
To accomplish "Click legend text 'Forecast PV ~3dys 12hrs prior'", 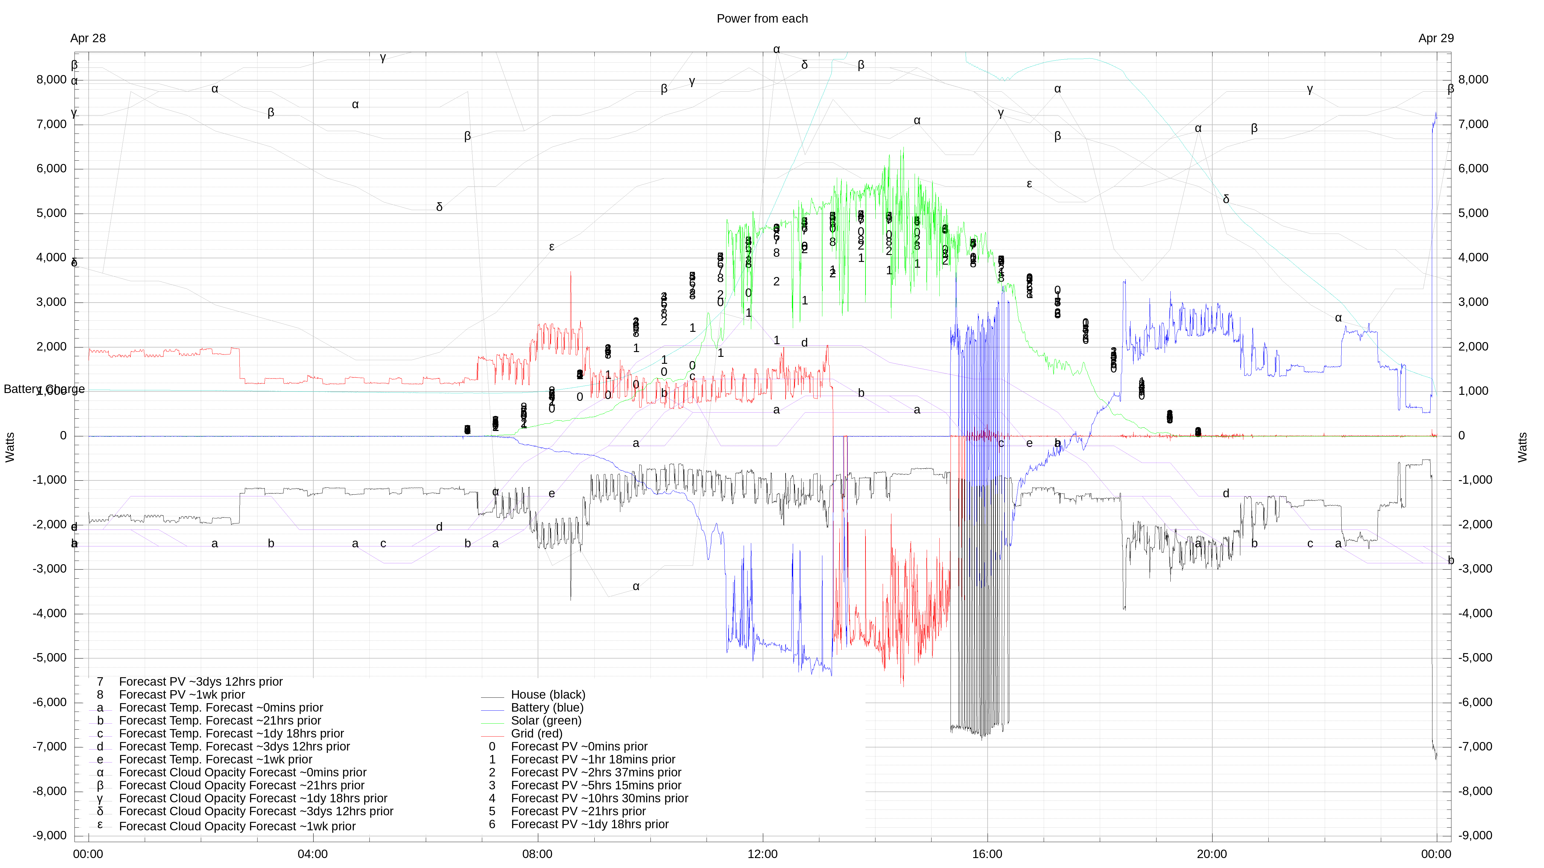I will click(201, 682).
